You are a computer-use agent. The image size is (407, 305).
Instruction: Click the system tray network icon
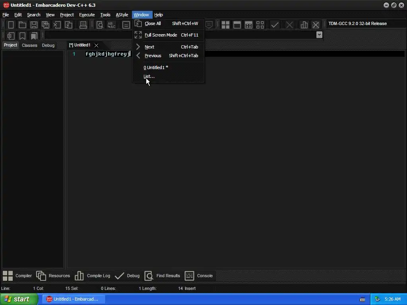tap(377, 299)
